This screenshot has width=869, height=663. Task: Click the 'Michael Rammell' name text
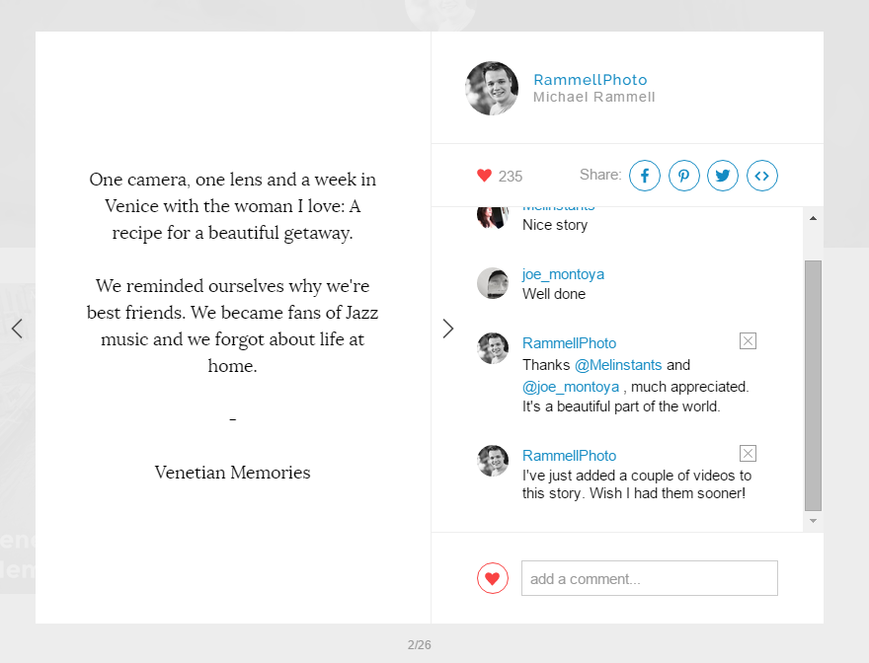594,97
